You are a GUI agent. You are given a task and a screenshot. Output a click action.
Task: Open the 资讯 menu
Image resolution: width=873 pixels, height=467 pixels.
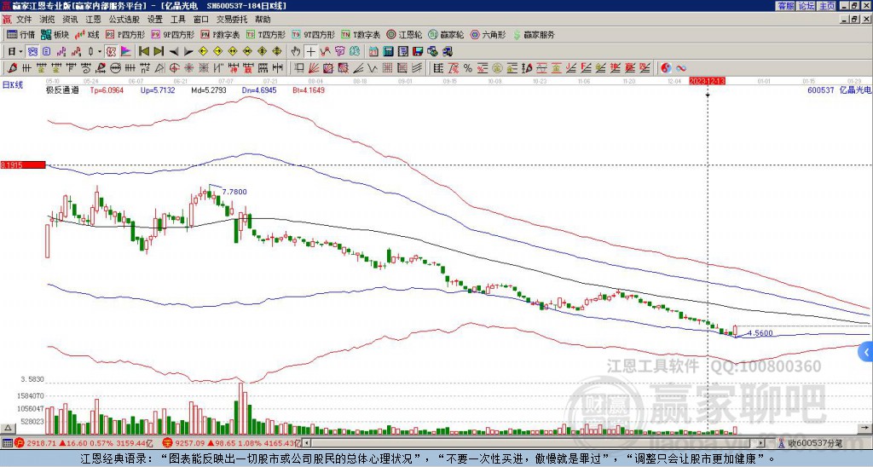(70, 20)
